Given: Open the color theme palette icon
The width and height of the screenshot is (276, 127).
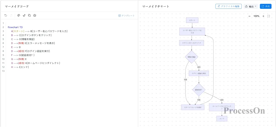Looking at the screenshot, I should 19,15.
